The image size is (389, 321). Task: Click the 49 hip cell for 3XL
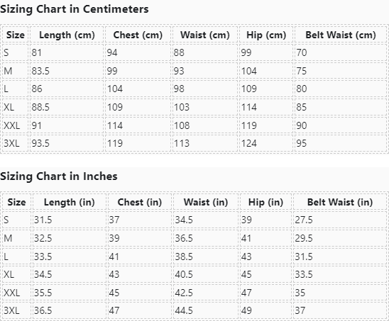click(x=265, y=310)
